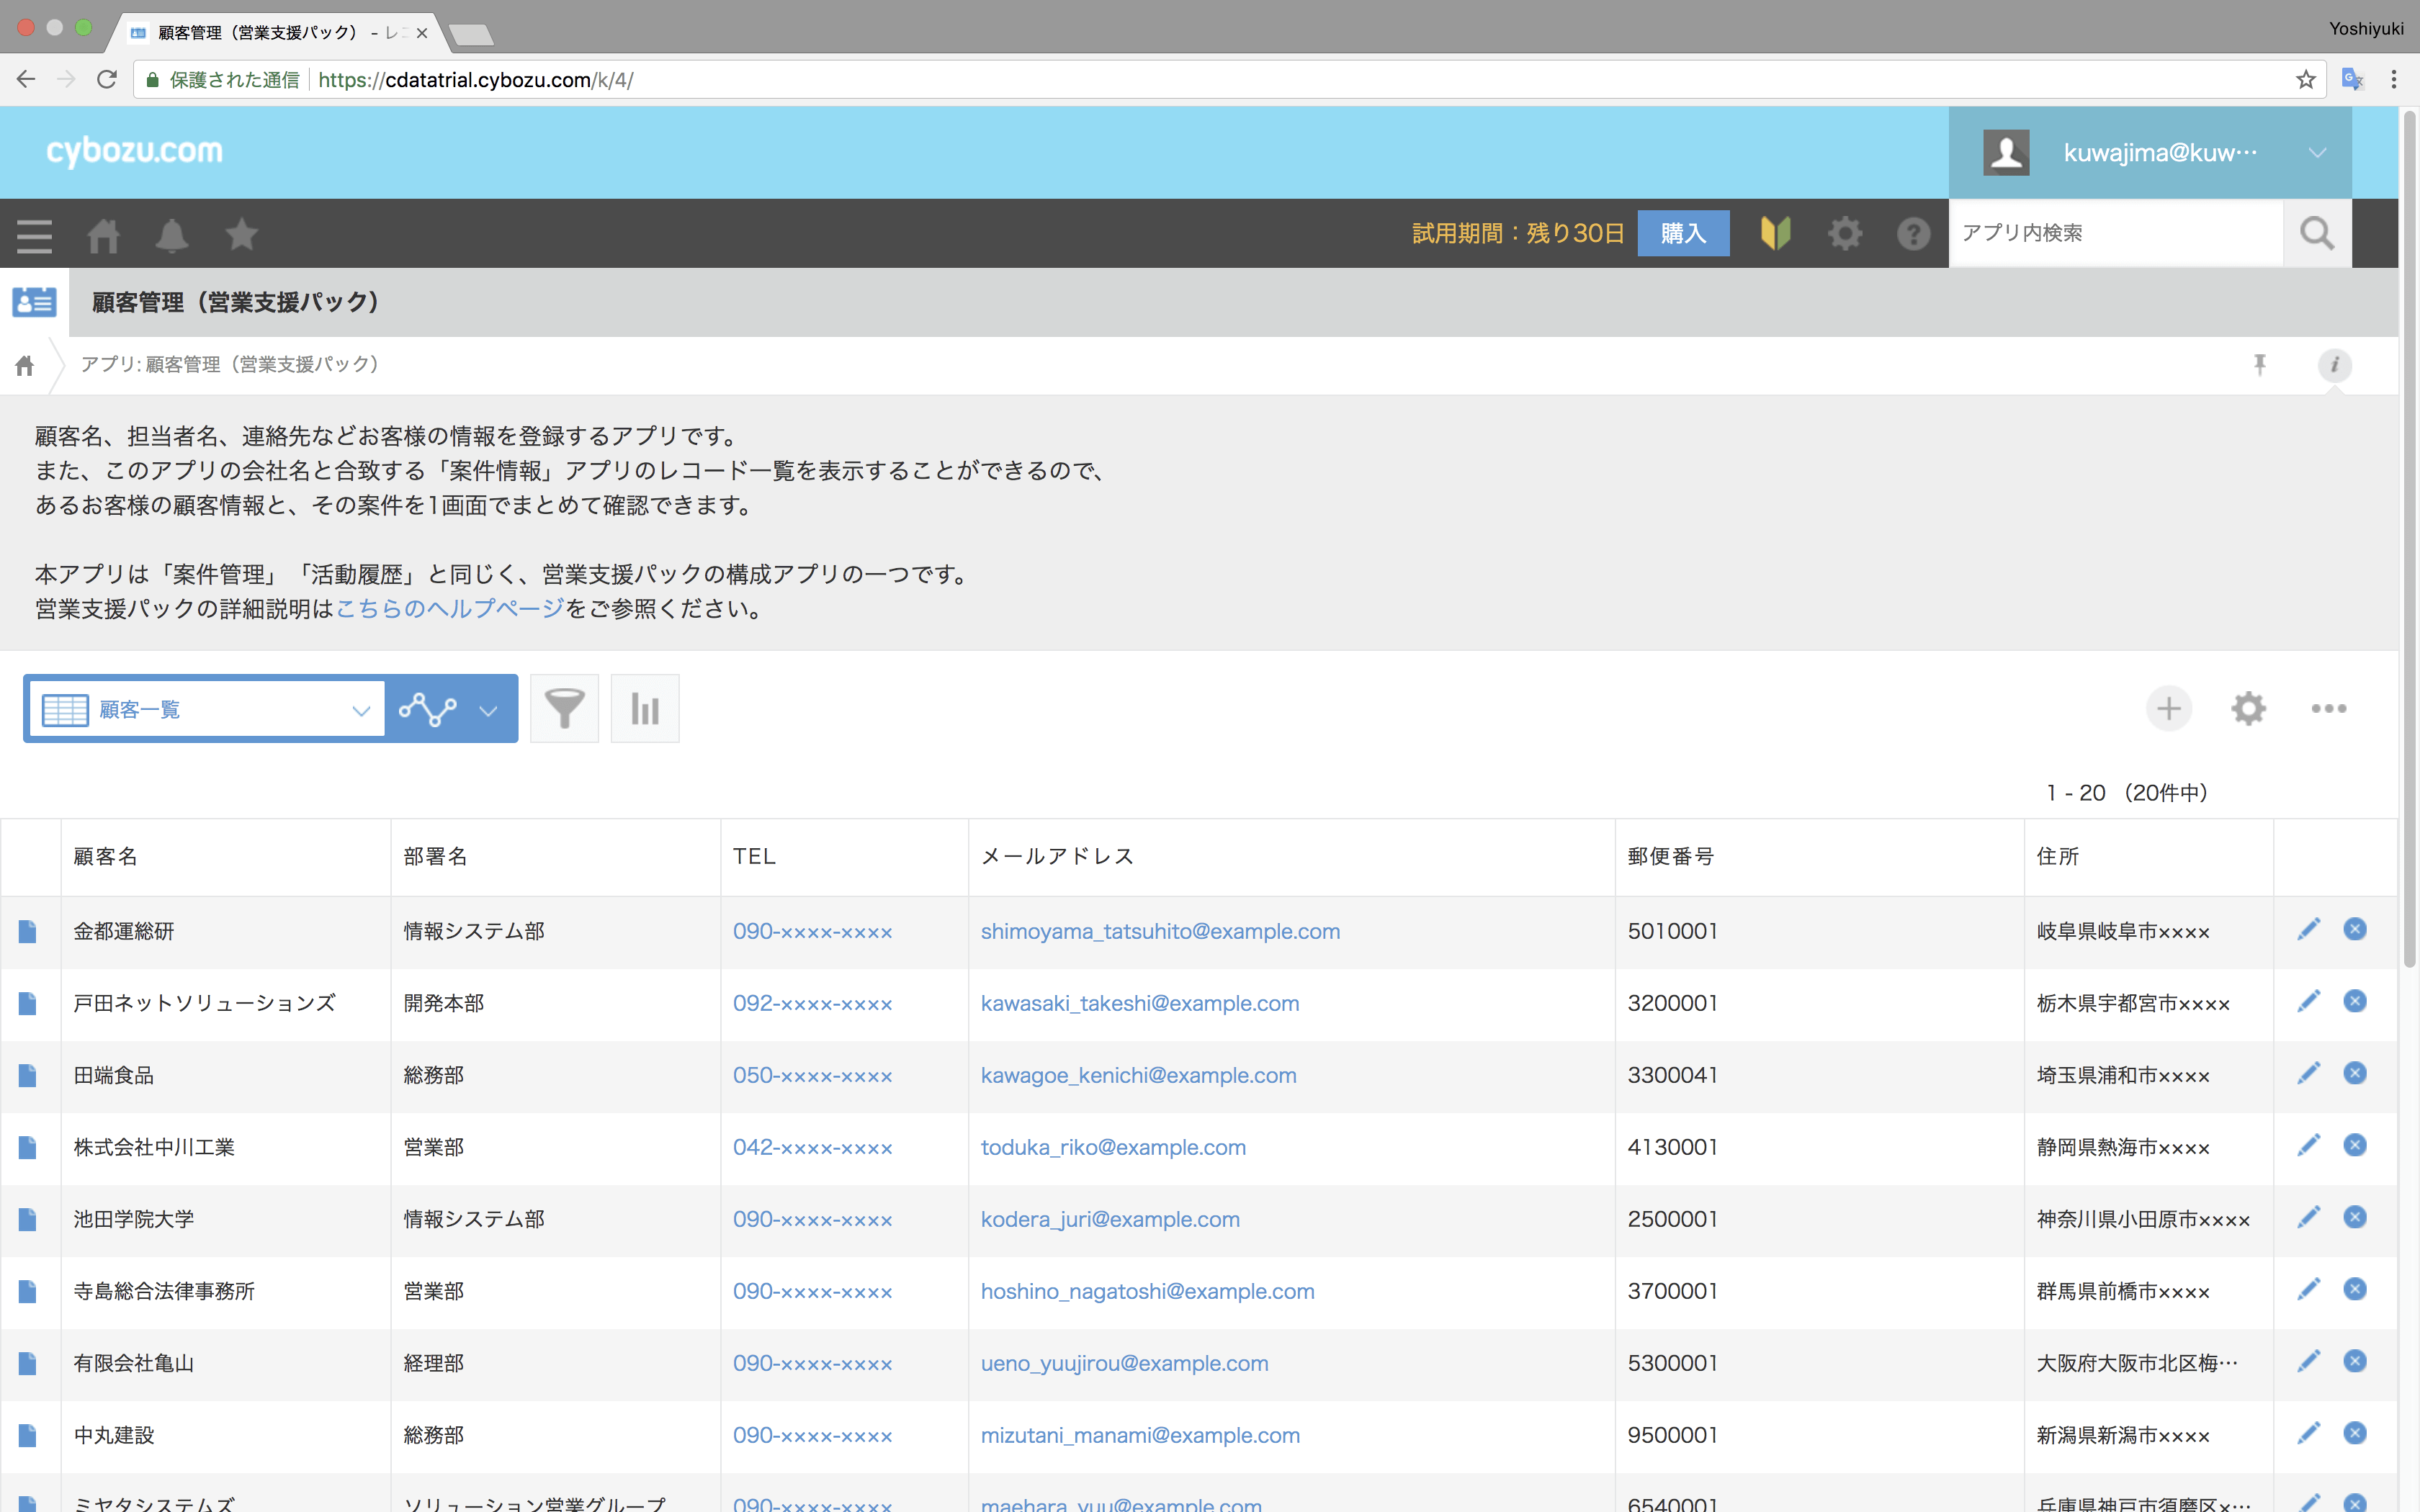Delete the 田端食品 record
The width and height of the screenshot is (2420, 1512).
[x=2355, y=1073]
